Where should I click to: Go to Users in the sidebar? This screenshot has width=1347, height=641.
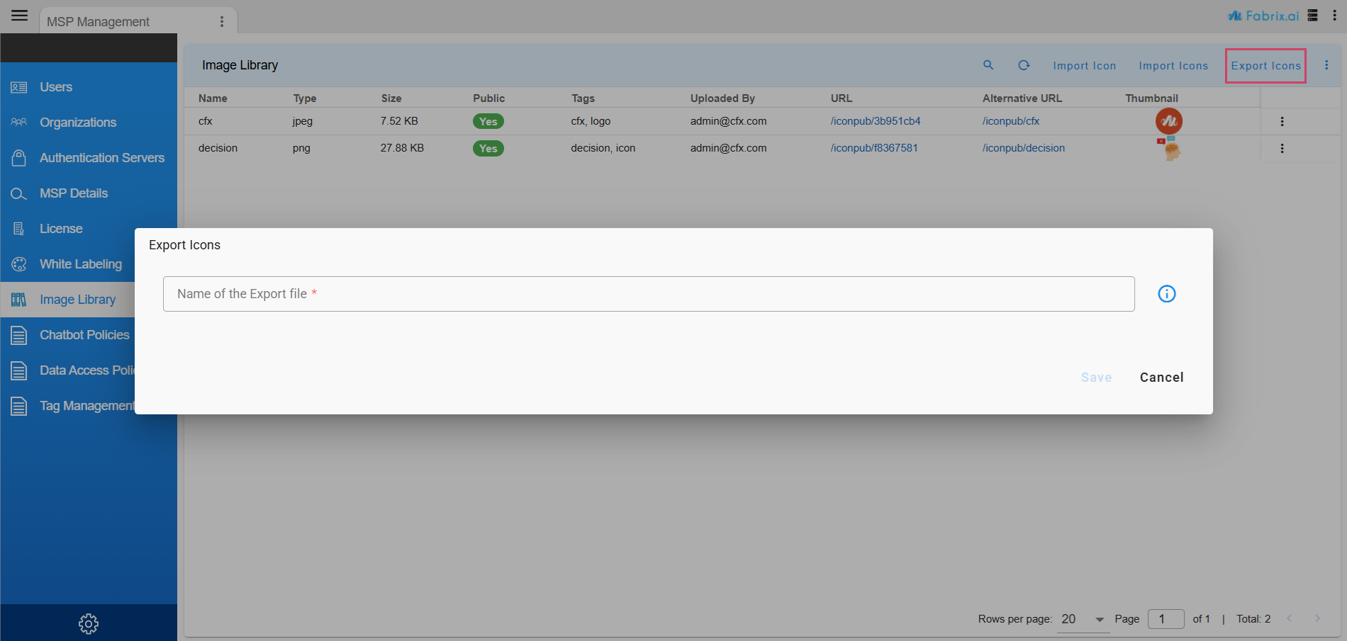[x=56, y=87]
